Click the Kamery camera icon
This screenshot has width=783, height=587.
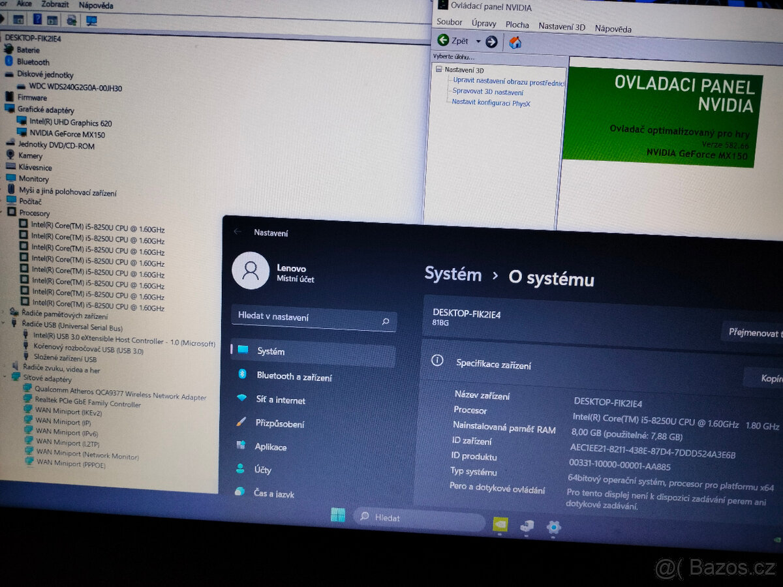pos(10,155)
